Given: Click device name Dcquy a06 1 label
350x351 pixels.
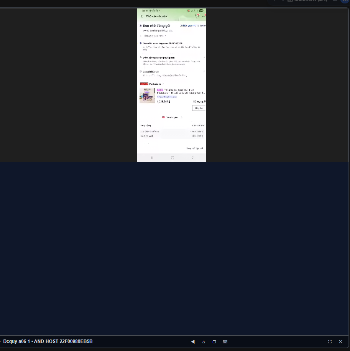Looking at the screenshot, I should pyautogui.click(x=16, y=341).
